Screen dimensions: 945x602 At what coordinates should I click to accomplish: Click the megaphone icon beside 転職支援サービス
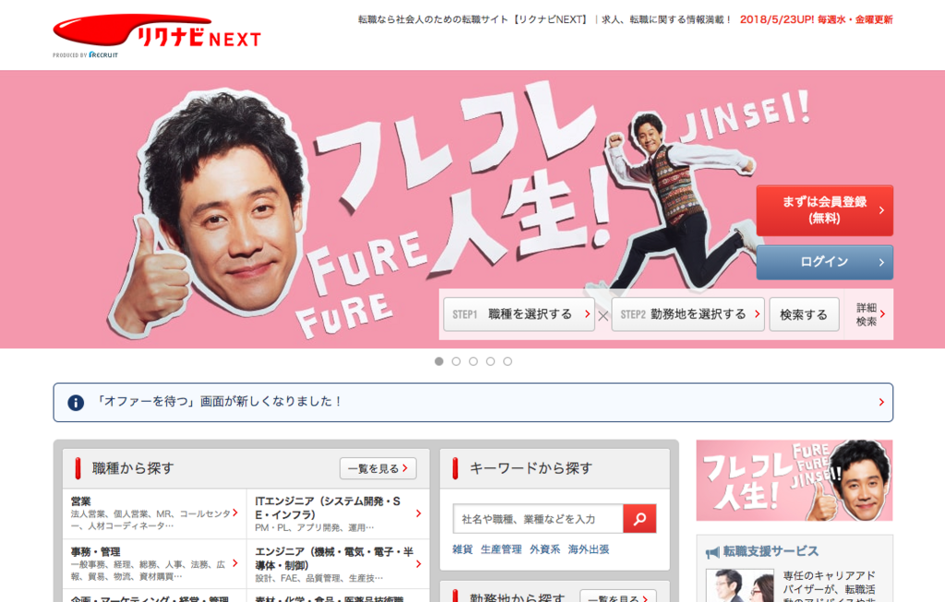(x=712, y=551)
